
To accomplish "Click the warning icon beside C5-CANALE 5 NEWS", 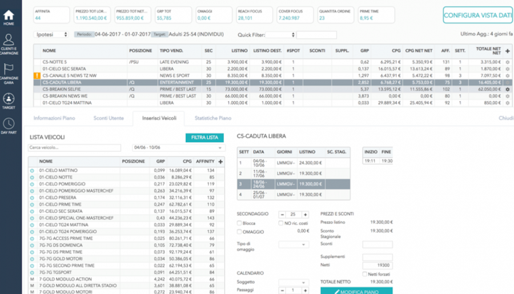I will 37,75.
